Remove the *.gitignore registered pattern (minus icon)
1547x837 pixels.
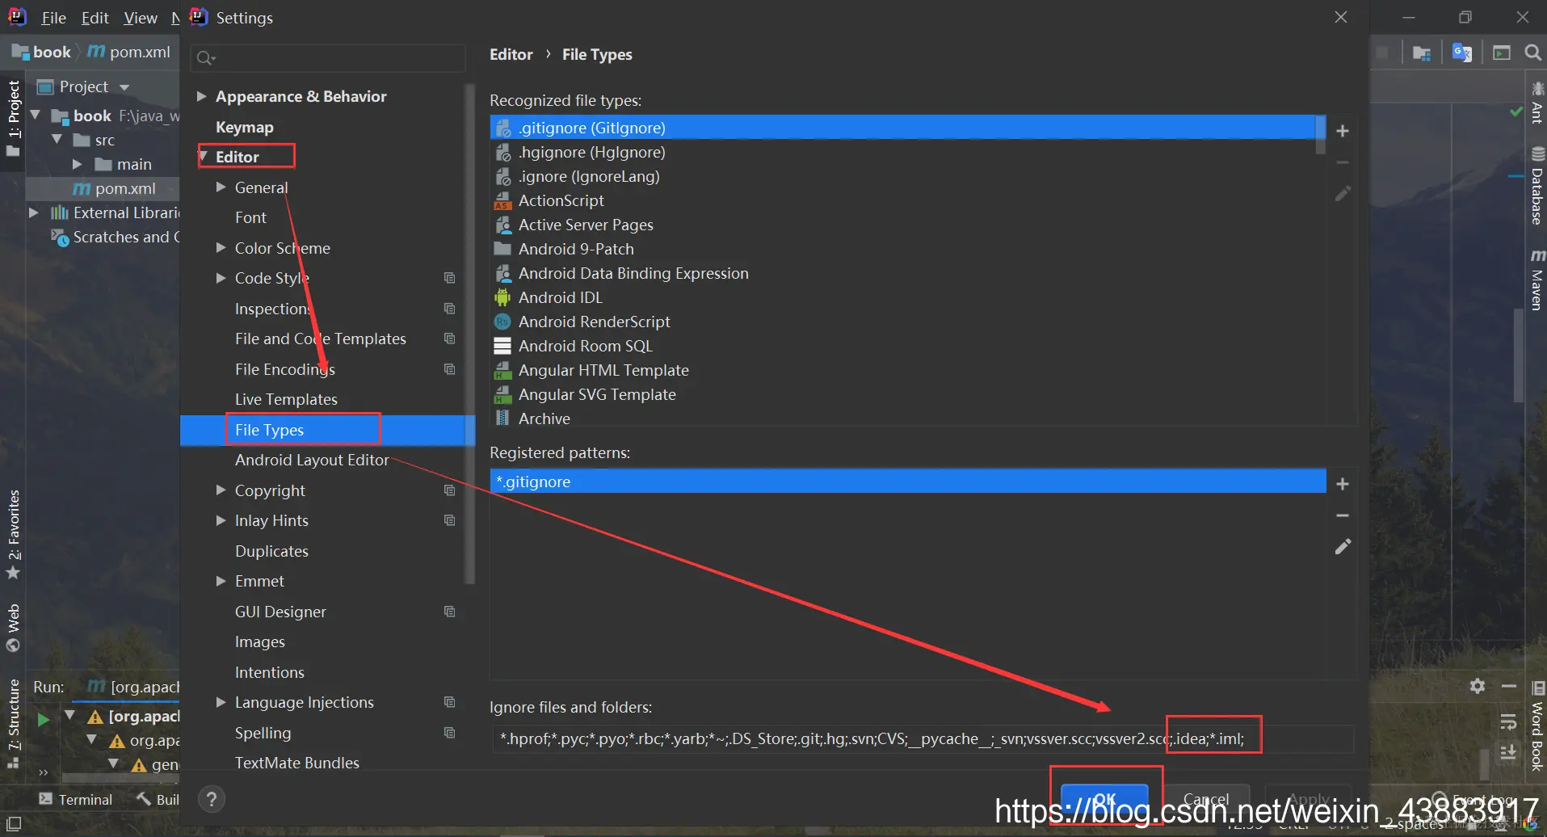[1342, 515]
